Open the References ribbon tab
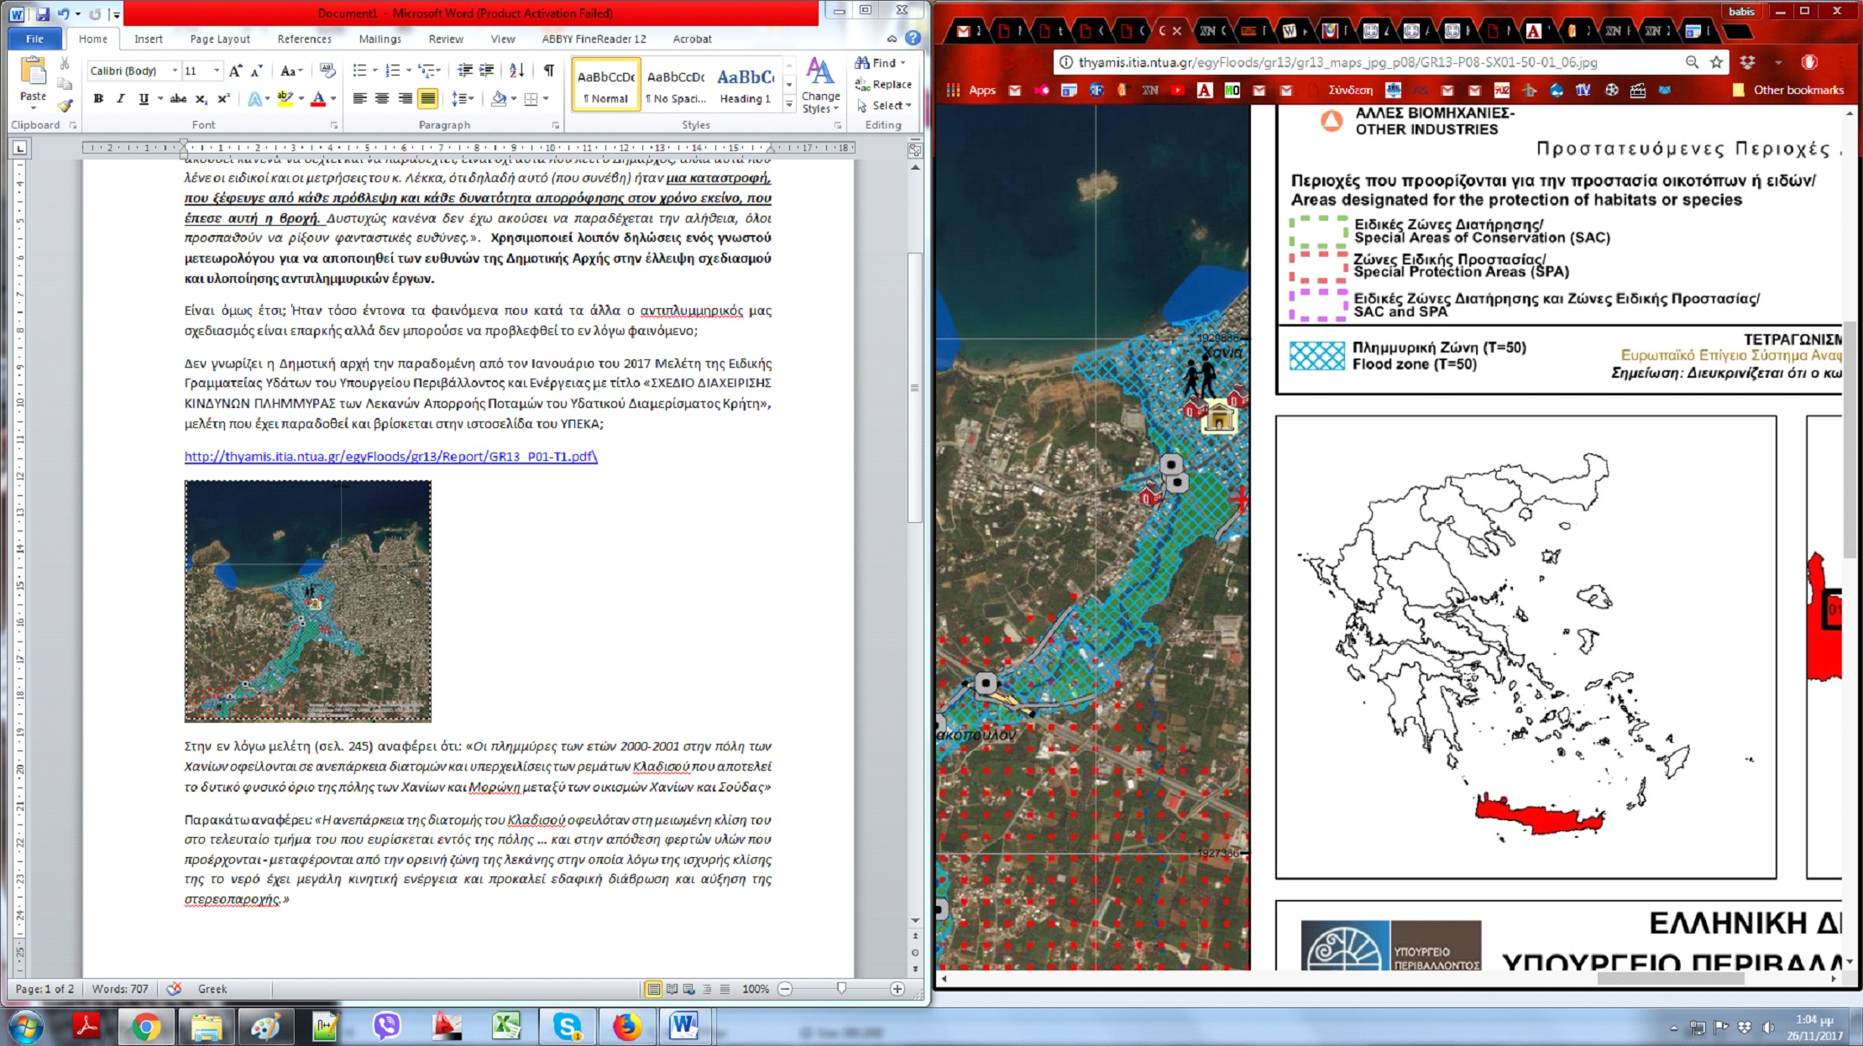 [304, 39]
